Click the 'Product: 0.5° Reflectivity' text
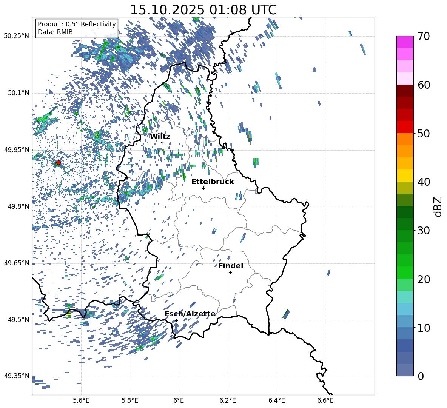 click(x=77, y=24)
